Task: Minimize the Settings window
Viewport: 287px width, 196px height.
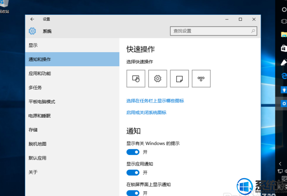Action: coord(227,19)
